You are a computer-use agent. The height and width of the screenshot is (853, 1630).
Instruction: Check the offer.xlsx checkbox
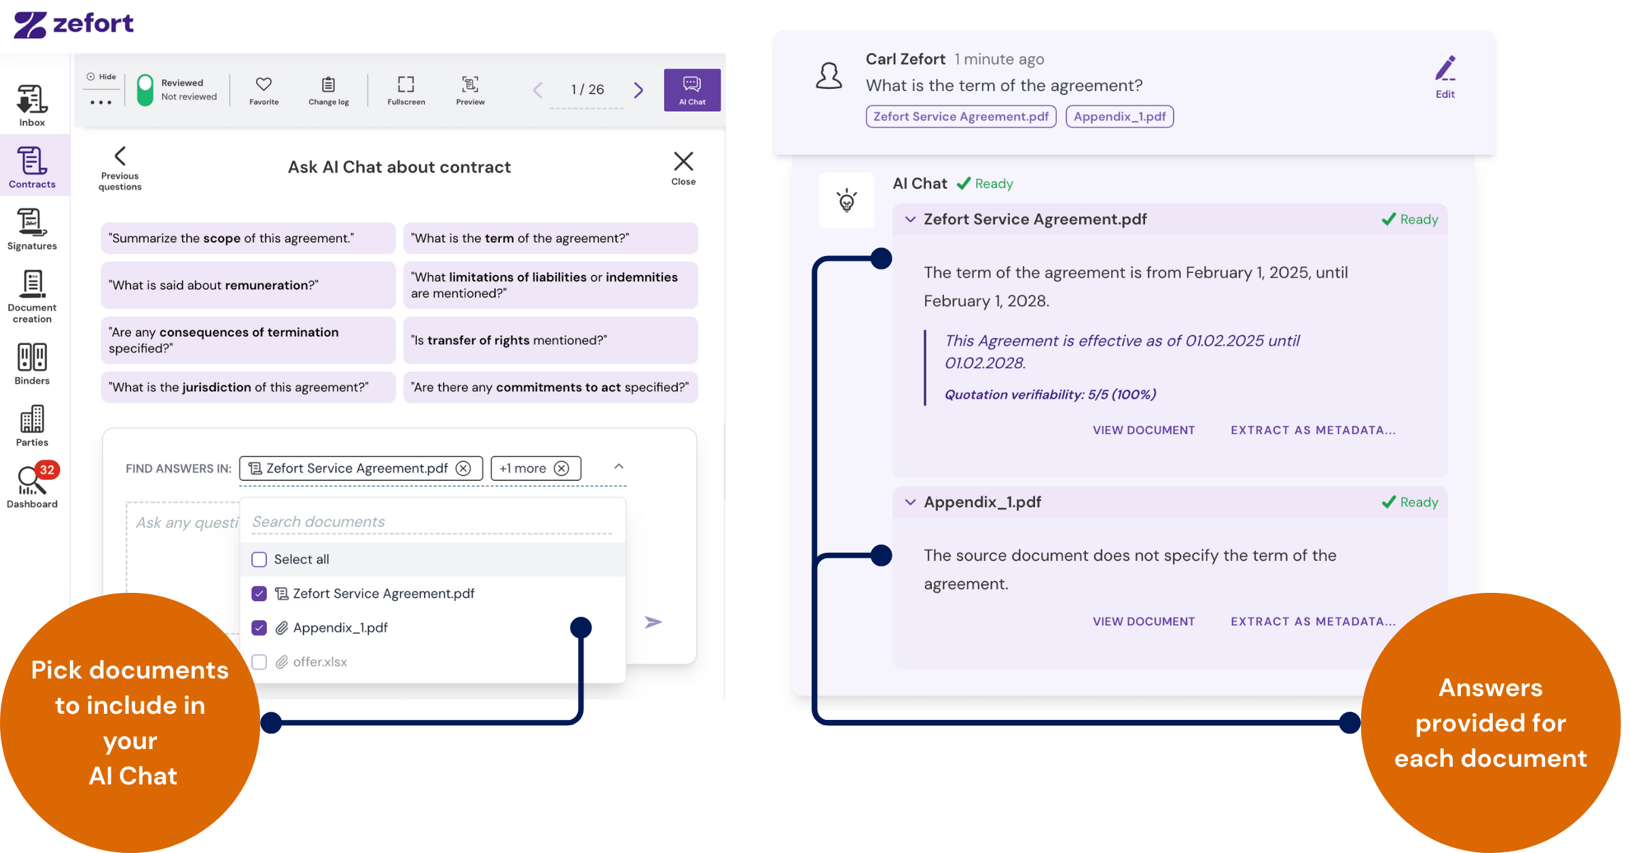(x=259, y=661)
